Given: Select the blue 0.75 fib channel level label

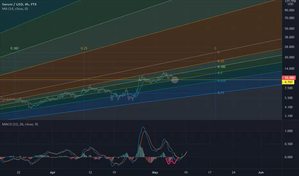Looking at the screenshot, I should click(x=221, y=93).
